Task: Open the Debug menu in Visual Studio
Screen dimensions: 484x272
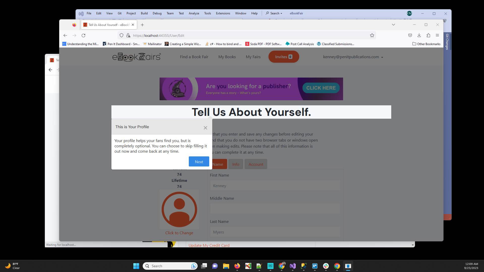Action: coord(157,13)
